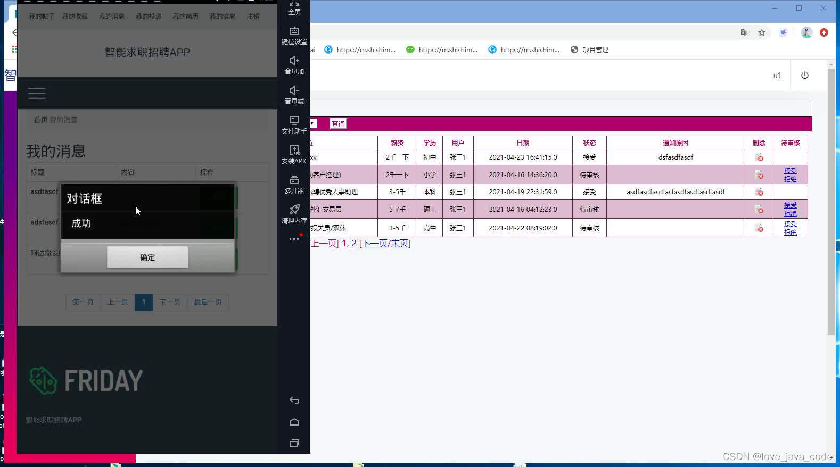
Task: Go to page 2 of the table
Action: coord(354,244)
